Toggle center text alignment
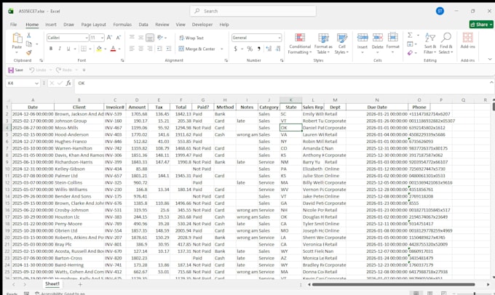 [x=140, y=49]
